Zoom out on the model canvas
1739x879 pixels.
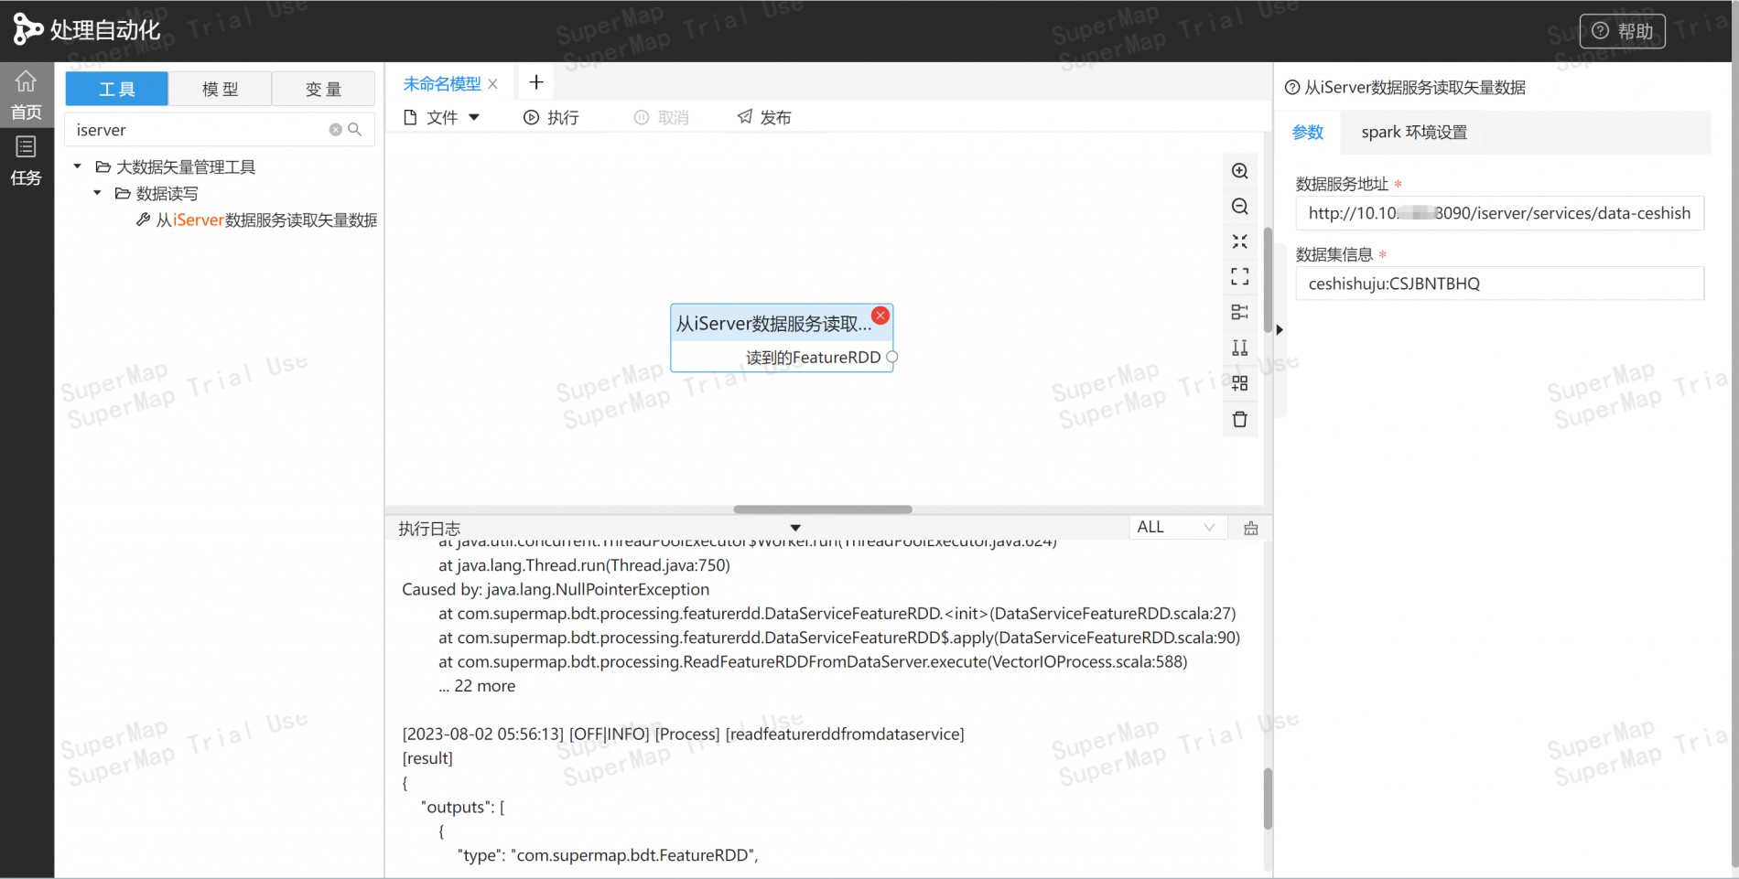(x=1239, y=207)
